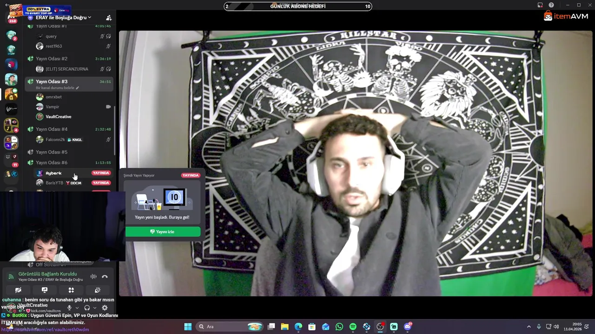595x334 pixels.
Task: Open WhatsApp from the taskbar
Action: [x=339, y=327]
